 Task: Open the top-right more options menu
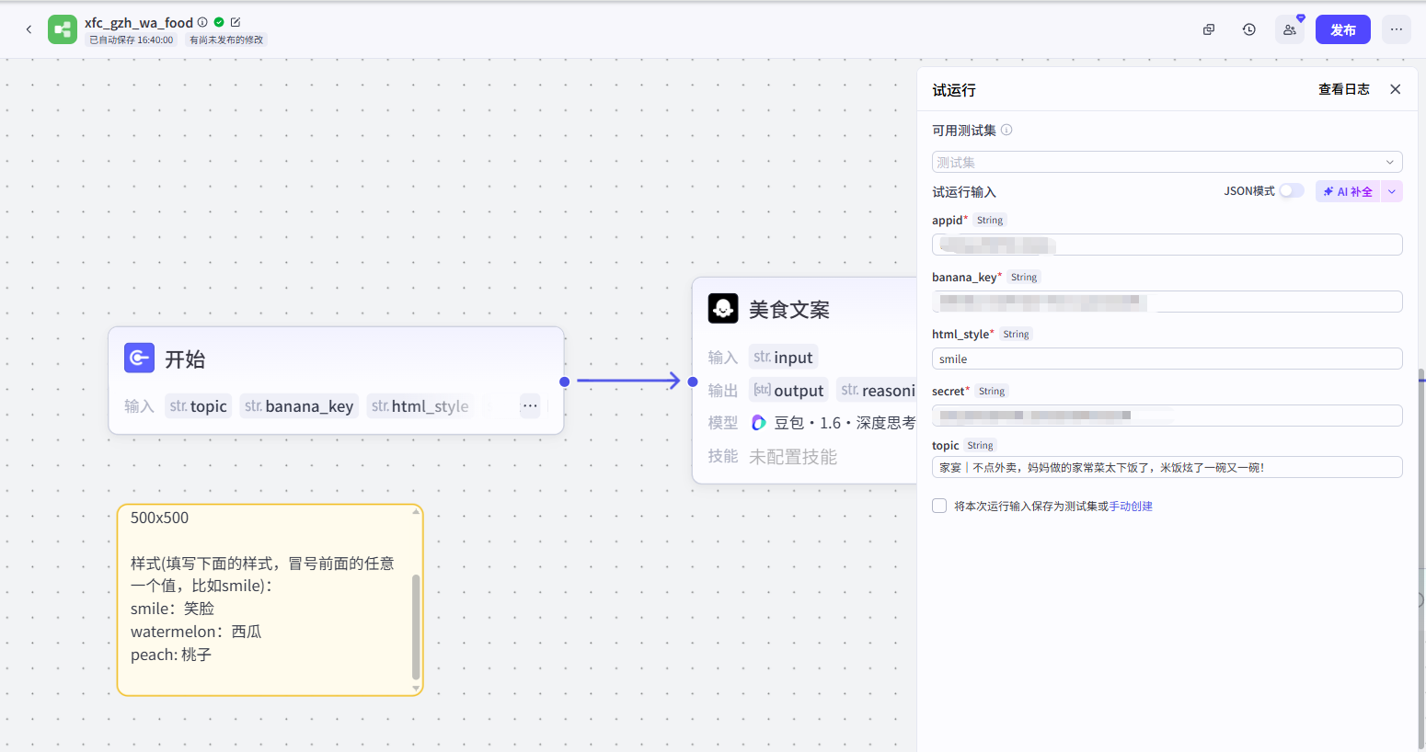1397,29
